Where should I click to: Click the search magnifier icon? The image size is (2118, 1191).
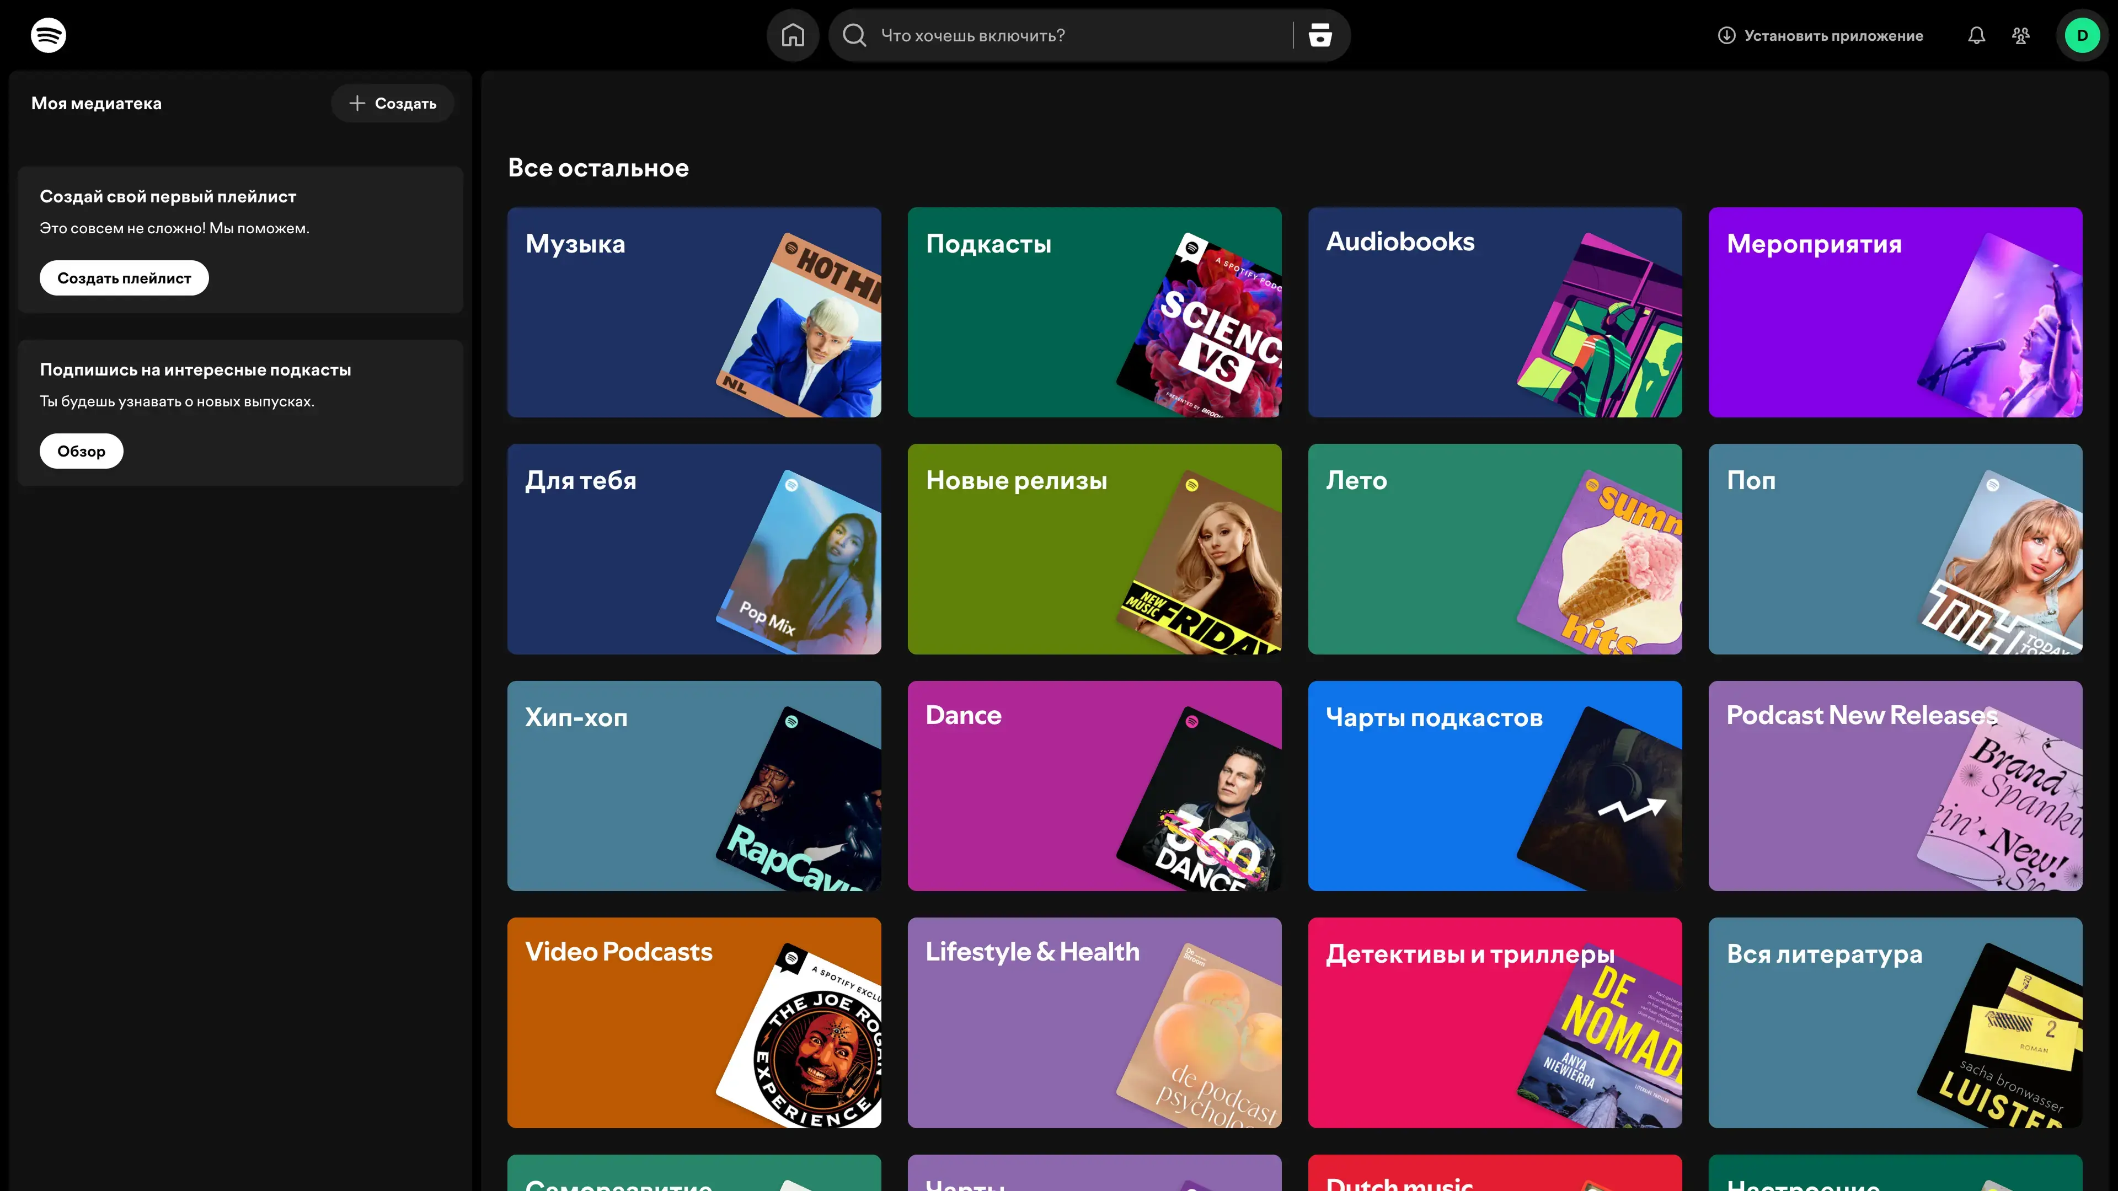(x=854, y=35)
